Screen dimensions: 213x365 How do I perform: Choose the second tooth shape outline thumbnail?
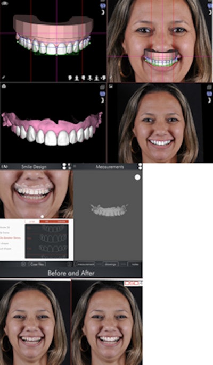click(x=54, y=238)
